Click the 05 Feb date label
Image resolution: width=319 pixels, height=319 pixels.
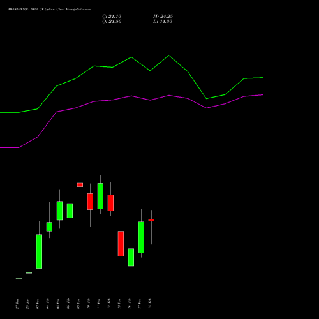coord(58,304)
